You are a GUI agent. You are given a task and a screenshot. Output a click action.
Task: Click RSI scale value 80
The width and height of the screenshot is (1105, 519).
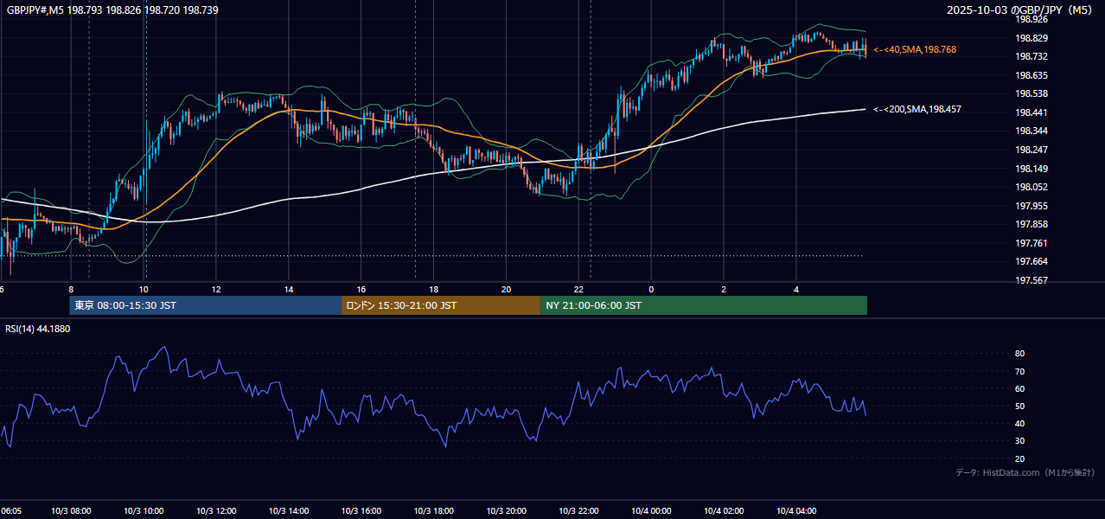pyautogui.click(x=1019, y=354)
